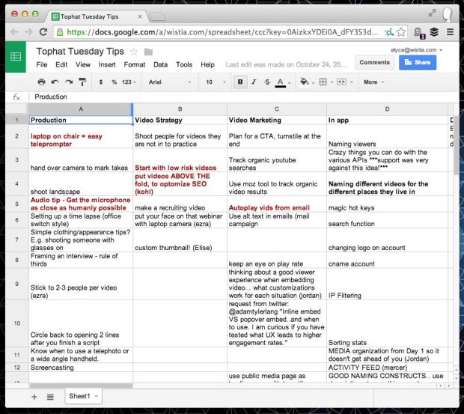Image resolution: width=464 pixels, height=414 pixels.
Task: Click the Print icon in the toolbar
Action: [x=41, y=82]
